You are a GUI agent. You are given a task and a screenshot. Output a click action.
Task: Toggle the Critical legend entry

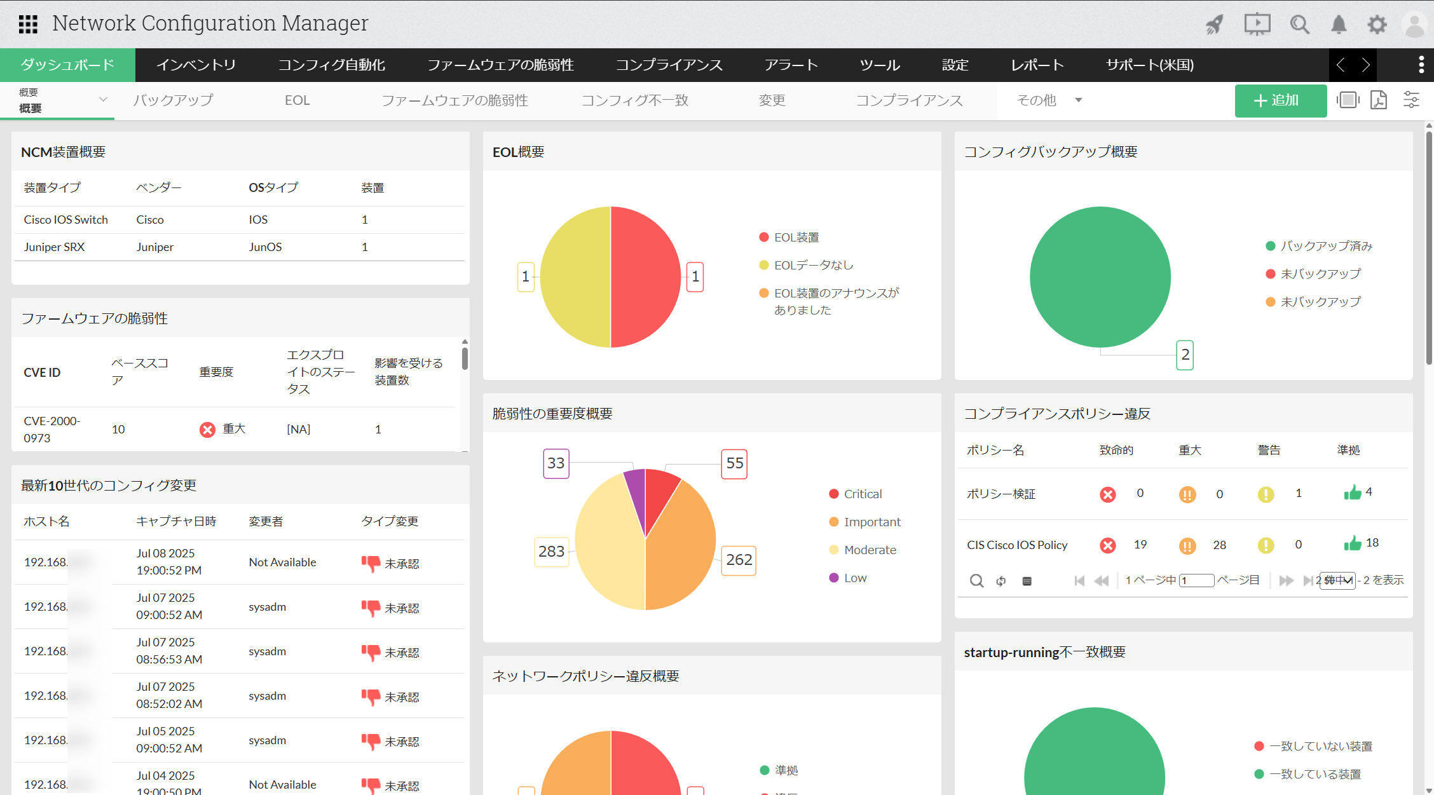pyautogui.click(x=862, y=494)
